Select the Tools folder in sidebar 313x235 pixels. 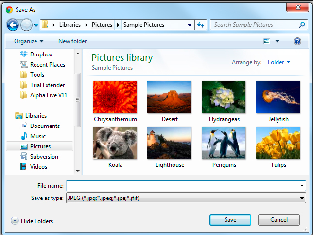(32, 75)
